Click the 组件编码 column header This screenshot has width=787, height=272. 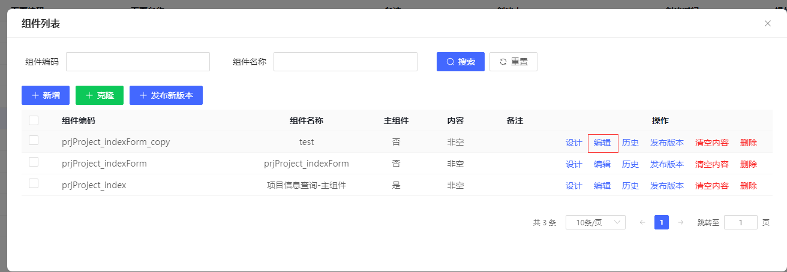click(79, 120)
